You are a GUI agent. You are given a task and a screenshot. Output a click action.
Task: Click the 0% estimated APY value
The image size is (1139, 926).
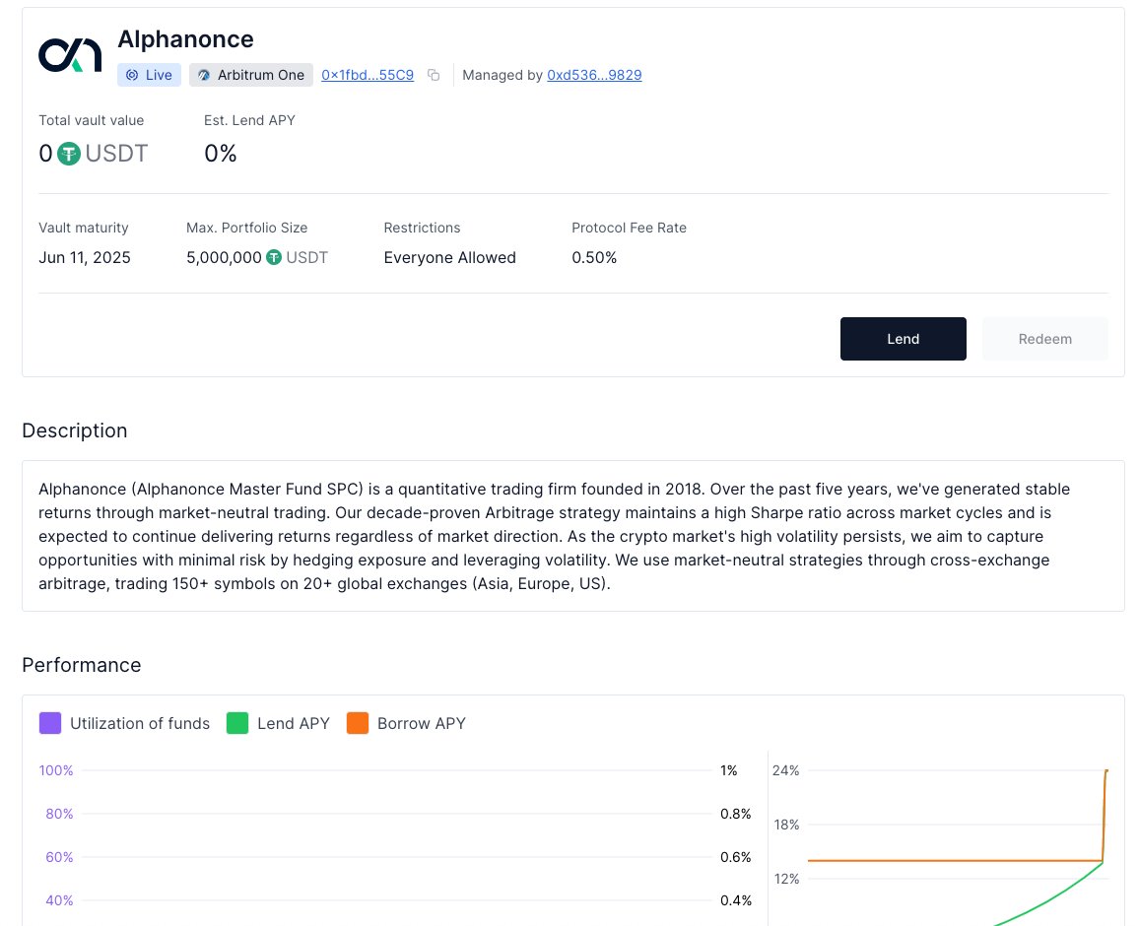tap(220, 154)
